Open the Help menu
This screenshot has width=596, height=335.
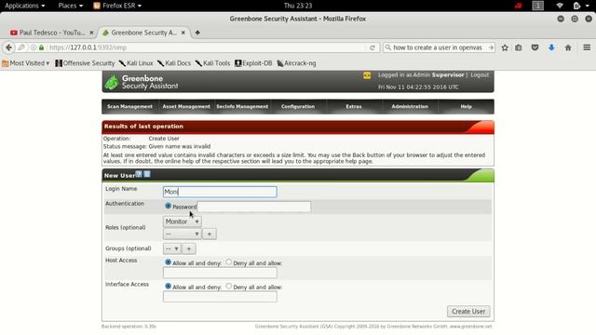click(x=466, y=107)
